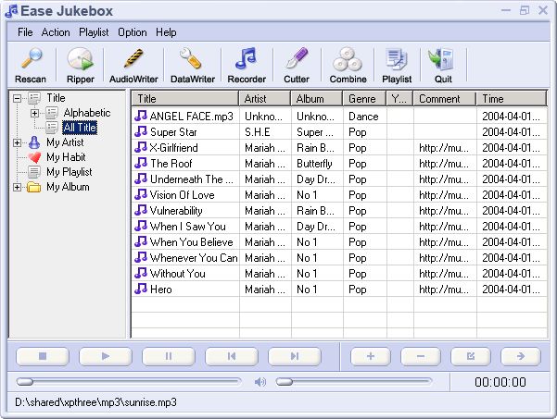557x419 pixels.
Task: Select the track When You Believe
Action: click(192, 242)
